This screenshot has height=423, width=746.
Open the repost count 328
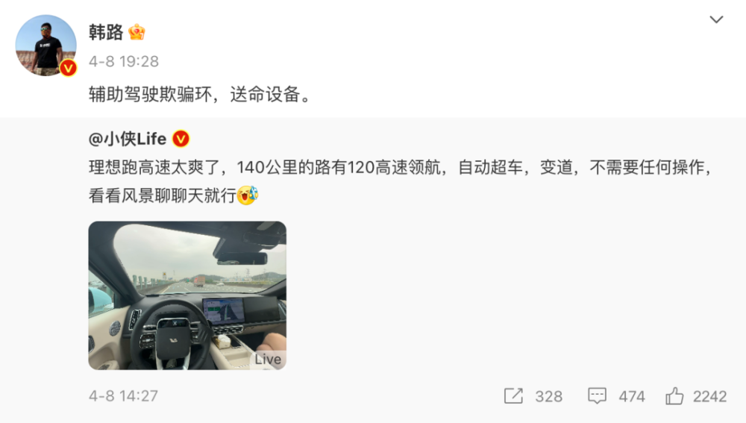548,396
